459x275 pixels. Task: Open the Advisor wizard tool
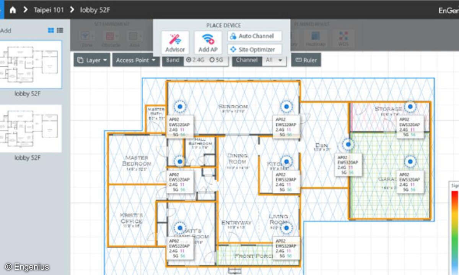[175, 43]
